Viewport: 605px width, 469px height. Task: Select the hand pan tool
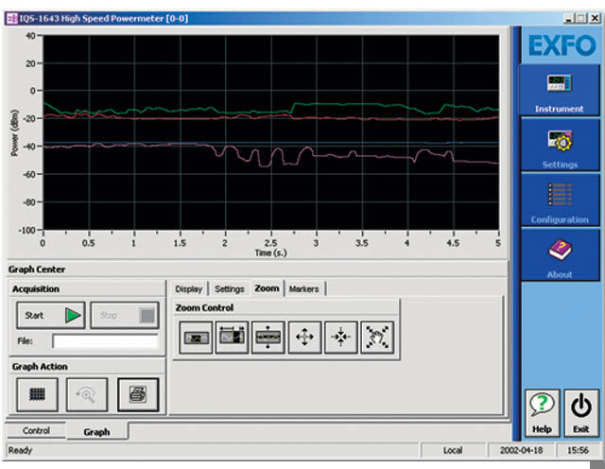point(377,338)
